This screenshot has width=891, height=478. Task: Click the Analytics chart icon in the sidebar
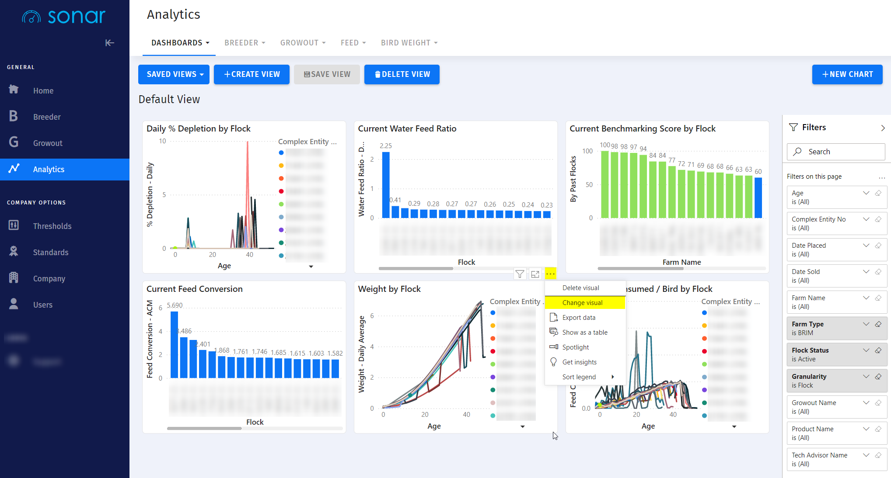tap(14, 168)
